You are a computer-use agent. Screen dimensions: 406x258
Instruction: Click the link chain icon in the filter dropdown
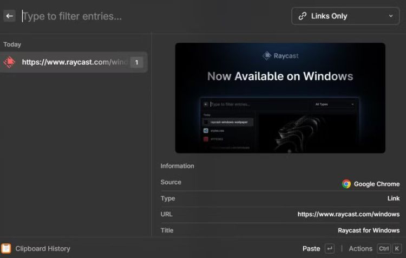(303, 16)
